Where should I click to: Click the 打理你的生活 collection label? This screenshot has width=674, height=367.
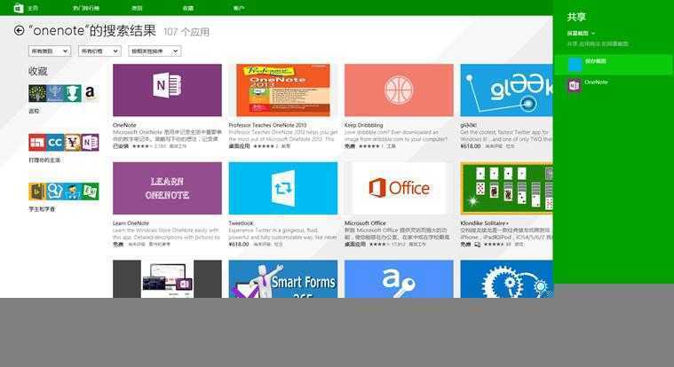click(x=44, y=160)
